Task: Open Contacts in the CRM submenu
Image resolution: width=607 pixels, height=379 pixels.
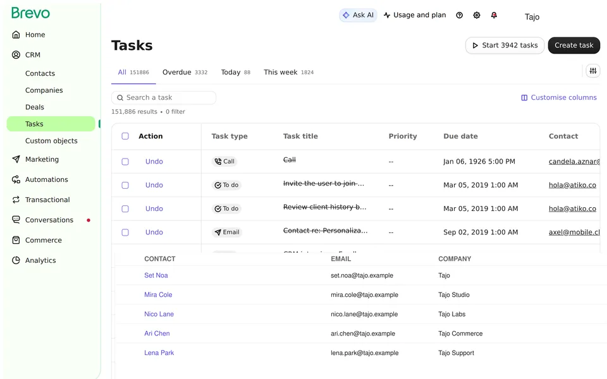Action: [x=40, y=73]
